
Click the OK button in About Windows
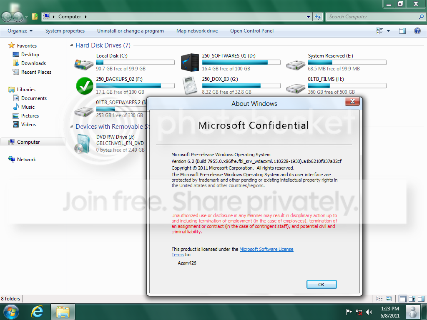[322, 284]
